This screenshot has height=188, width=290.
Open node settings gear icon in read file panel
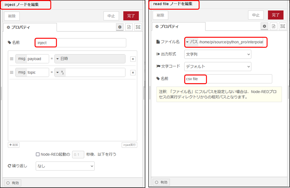coord(265,26)
